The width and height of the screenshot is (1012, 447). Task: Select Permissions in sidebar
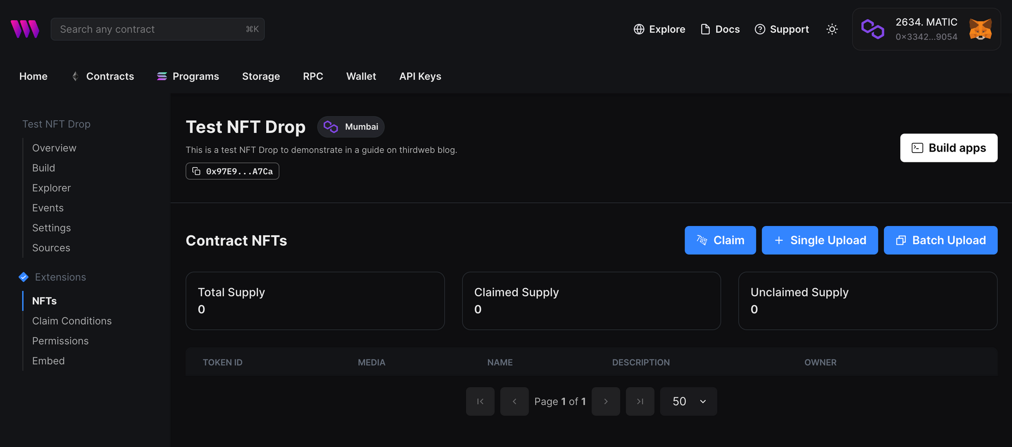point(60,341)
